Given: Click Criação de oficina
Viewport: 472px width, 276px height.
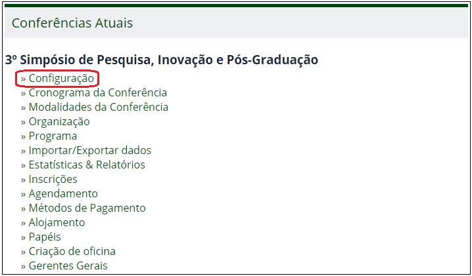Looking at the screenshot, I should (72, 252).
